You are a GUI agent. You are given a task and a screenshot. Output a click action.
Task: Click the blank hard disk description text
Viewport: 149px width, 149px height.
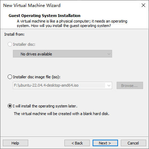pos(62,114)
